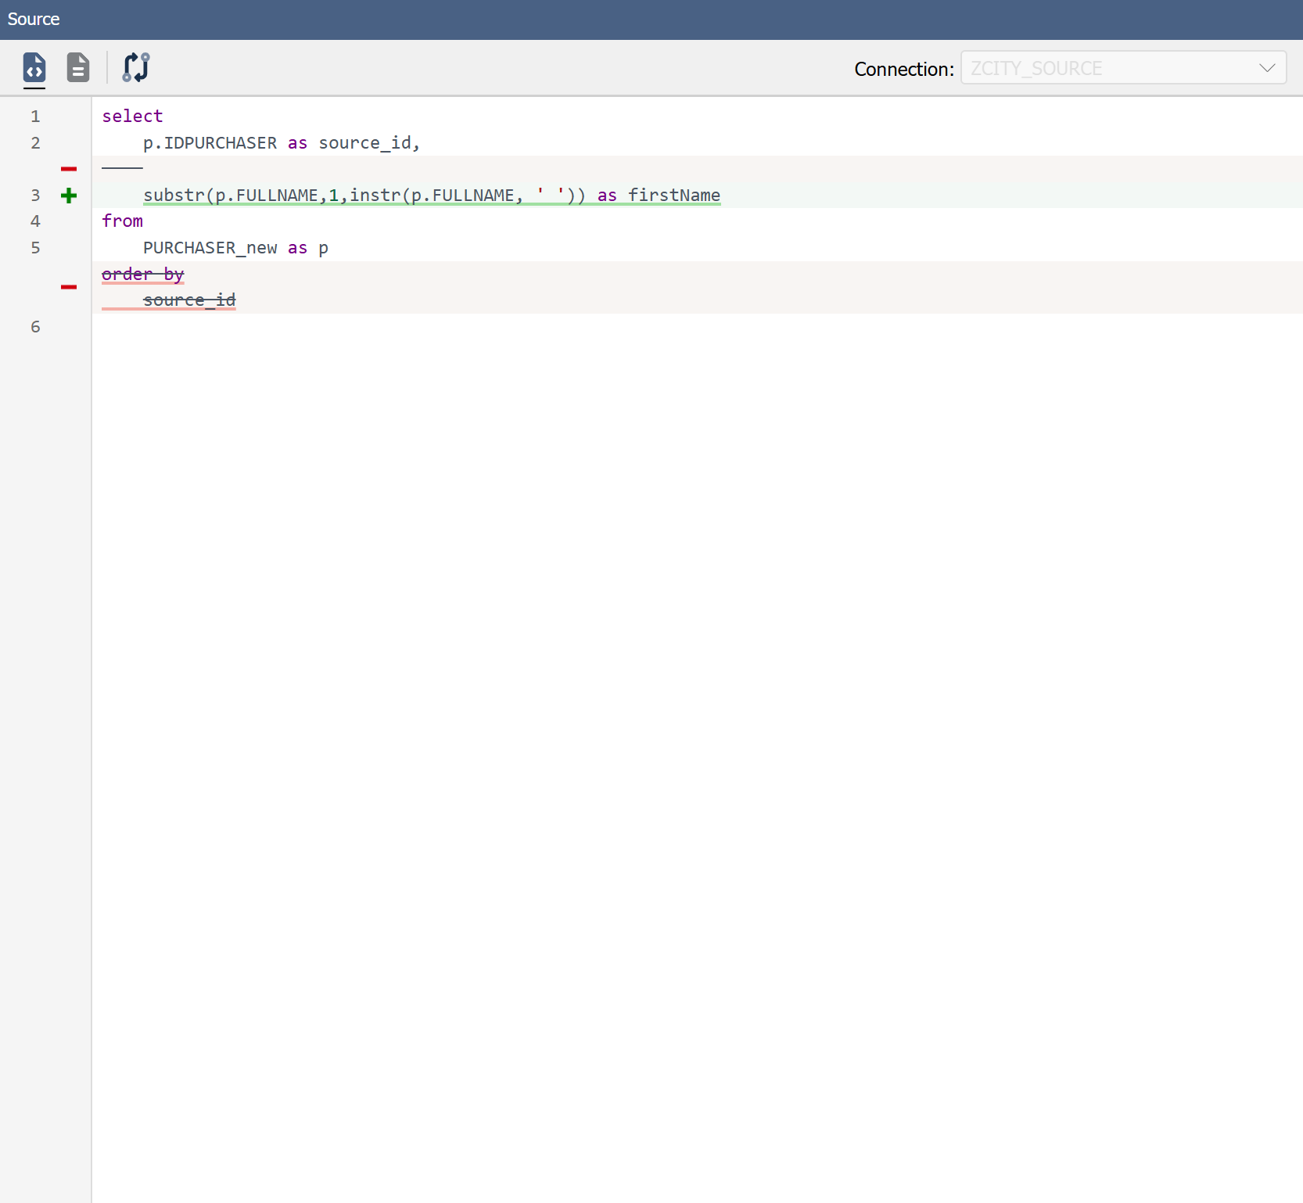Click the 'Connection:' label
The image size is (1303, 1203).
pyautogui.click(x=904, y=69)
